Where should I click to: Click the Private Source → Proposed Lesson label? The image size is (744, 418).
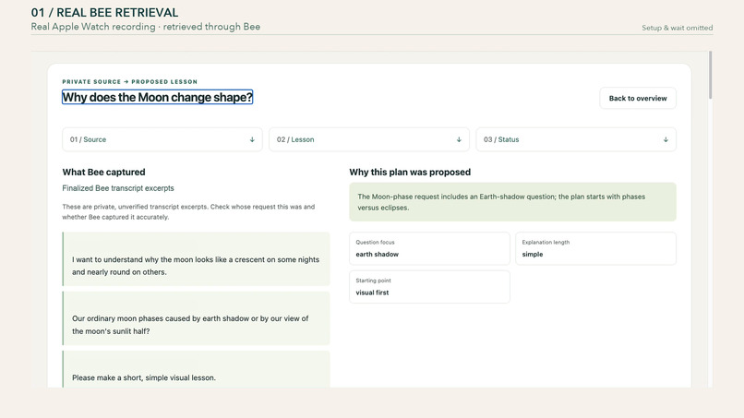click(129, 81)
